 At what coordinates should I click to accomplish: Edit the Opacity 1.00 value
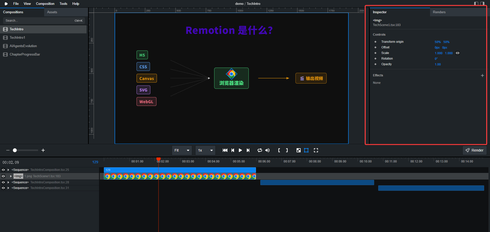click(438, 64)
